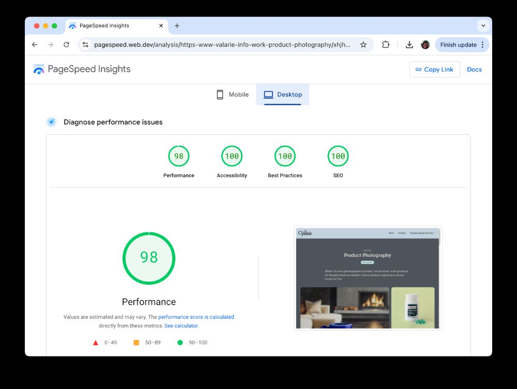This screenshot has width=517, height=389.
Task: Click the profile avatar icon
Action: [x=425, y=44]
